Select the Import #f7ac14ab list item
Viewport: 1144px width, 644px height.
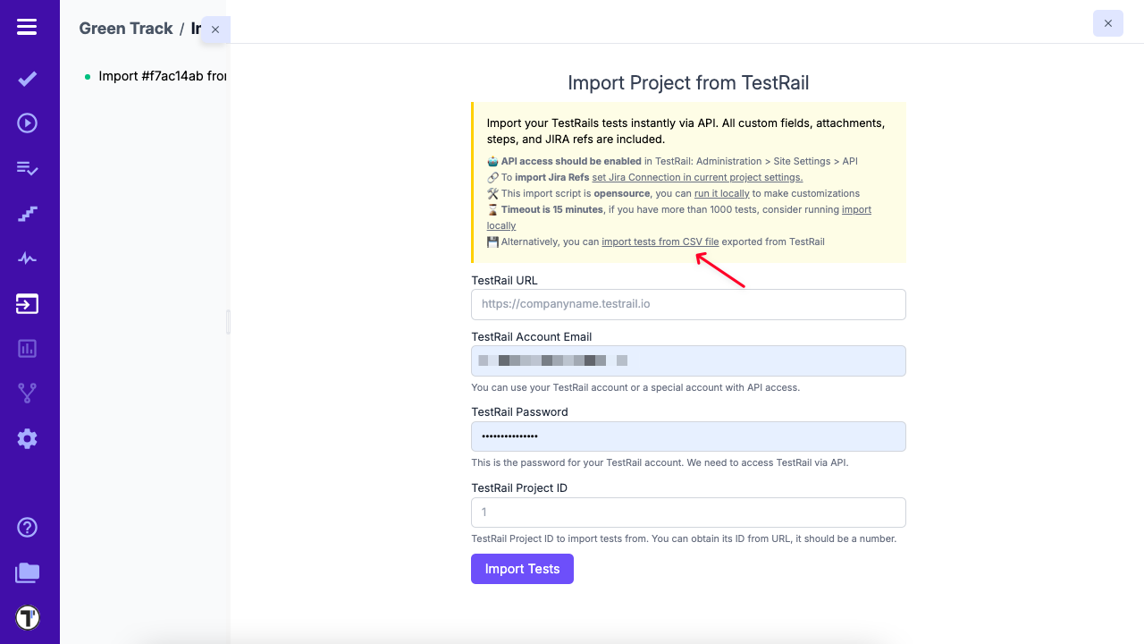click(x=161, y=76)
